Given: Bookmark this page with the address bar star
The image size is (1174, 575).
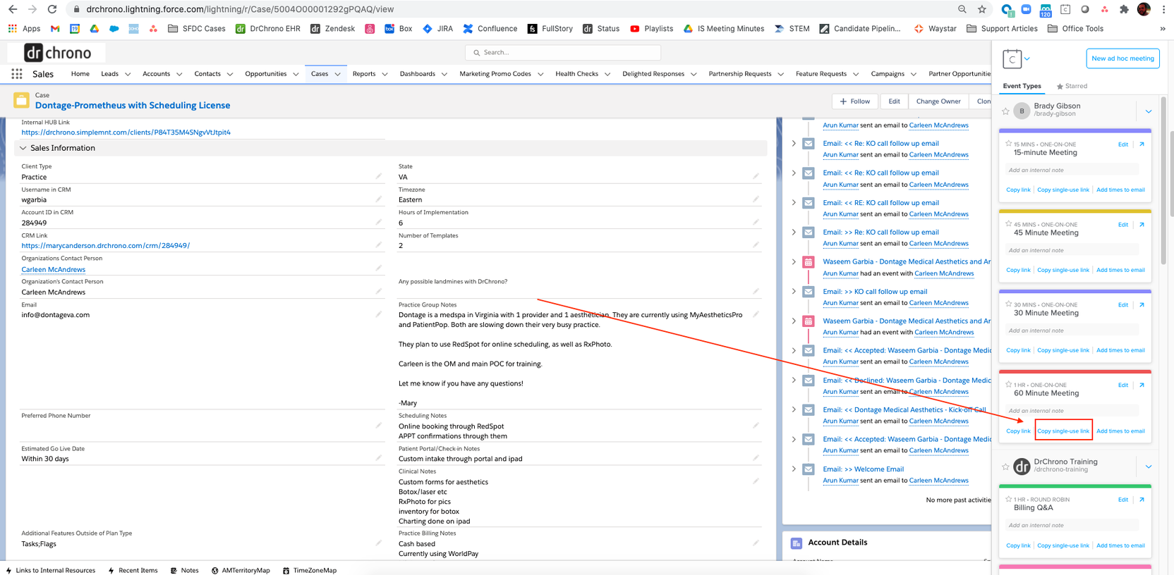Looking at the screenshot, I should click(982, 9).
